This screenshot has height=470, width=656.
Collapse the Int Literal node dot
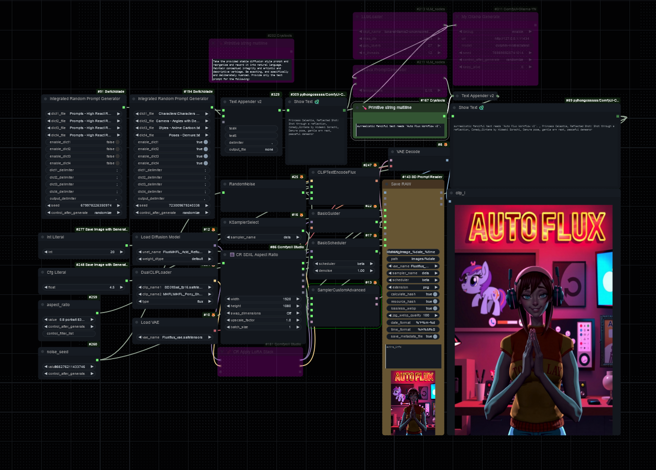click(x=43, y=237)
